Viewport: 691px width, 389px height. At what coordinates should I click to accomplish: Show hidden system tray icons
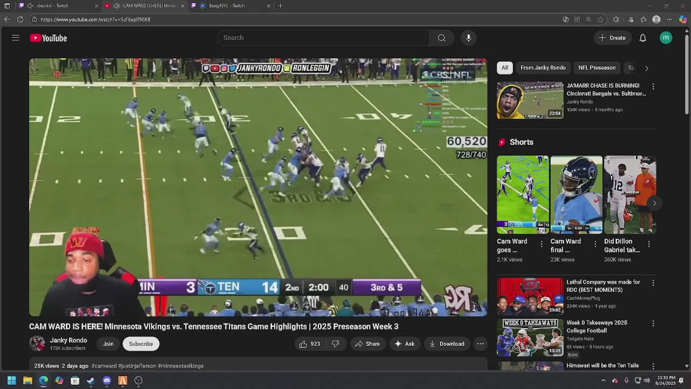point(604,380)
